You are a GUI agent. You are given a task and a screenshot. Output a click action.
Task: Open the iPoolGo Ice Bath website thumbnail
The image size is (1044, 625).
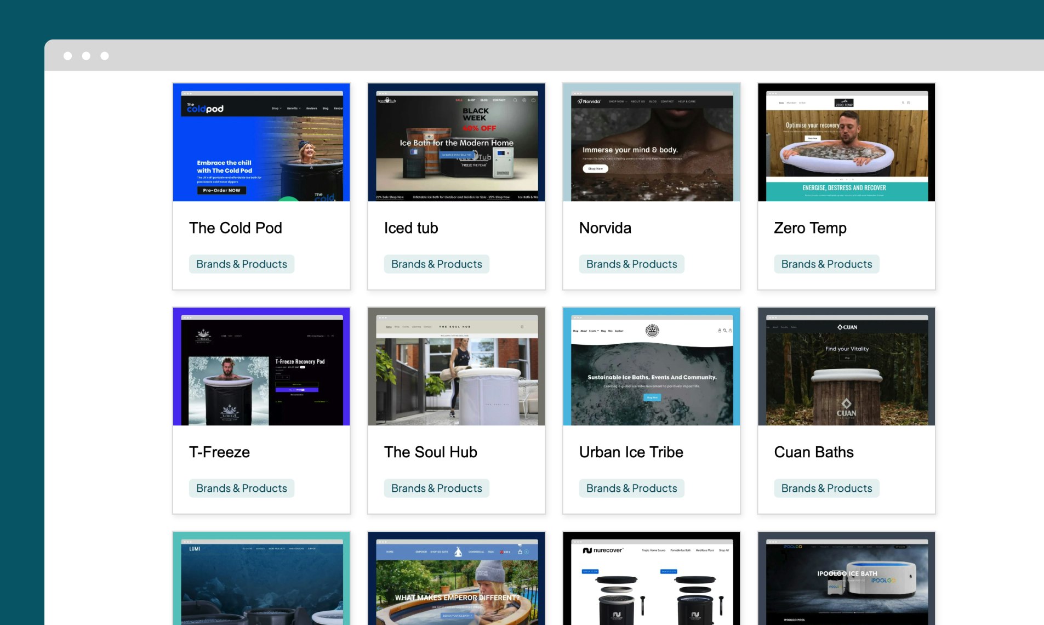pyautogui.click(x=847, y=578)
